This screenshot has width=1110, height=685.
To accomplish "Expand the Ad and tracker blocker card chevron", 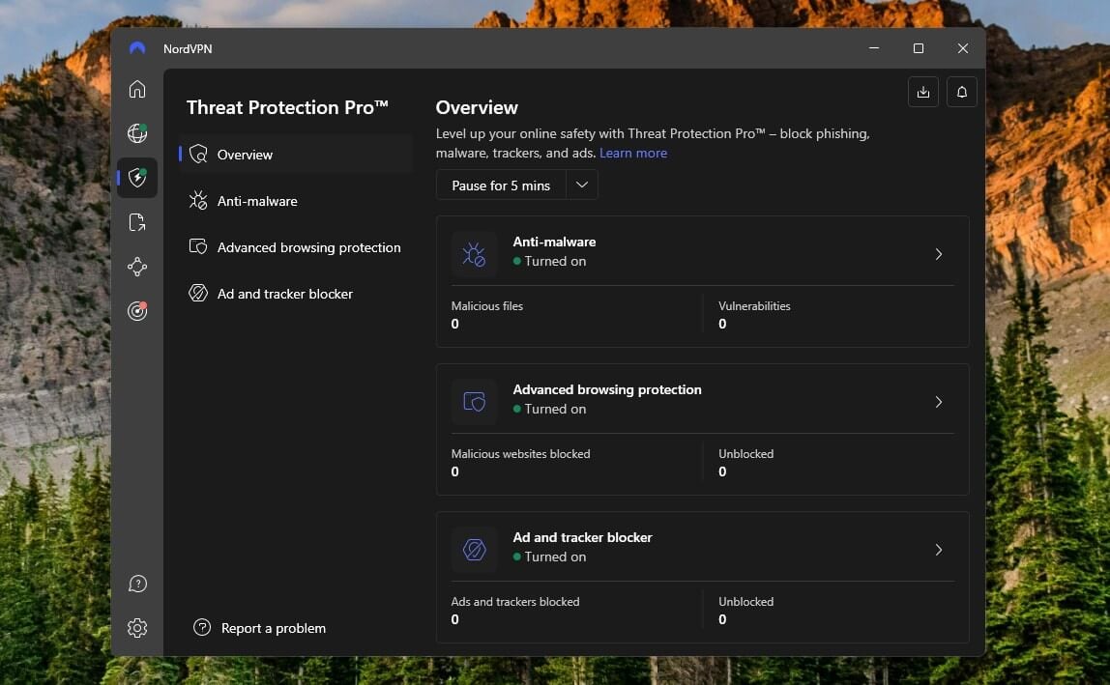I will (939, 550).
